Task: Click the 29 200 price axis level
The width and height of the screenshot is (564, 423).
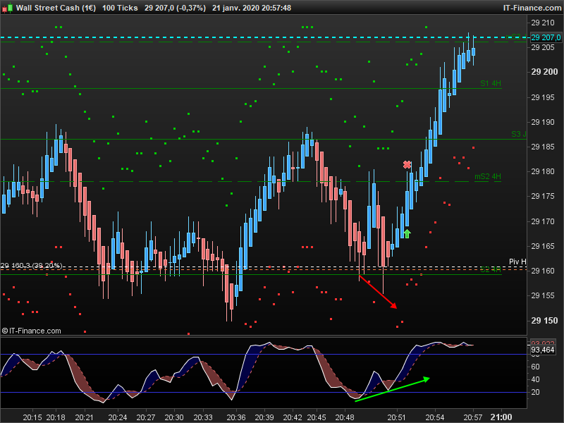Action: 544,72
